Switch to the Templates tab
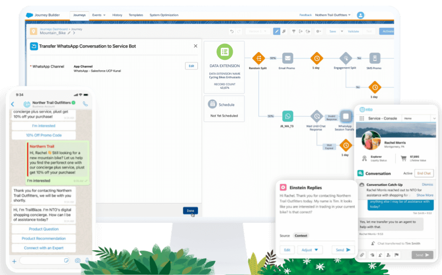 pyautogui.click(x=136, y=15)
